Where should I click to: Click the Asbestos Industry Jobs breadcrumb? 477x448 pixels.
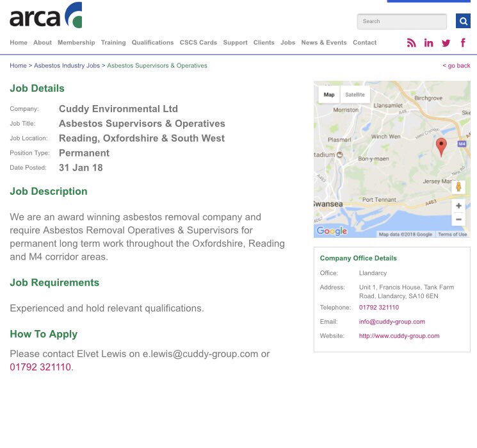pyautogui.click(x=67, y=65)
